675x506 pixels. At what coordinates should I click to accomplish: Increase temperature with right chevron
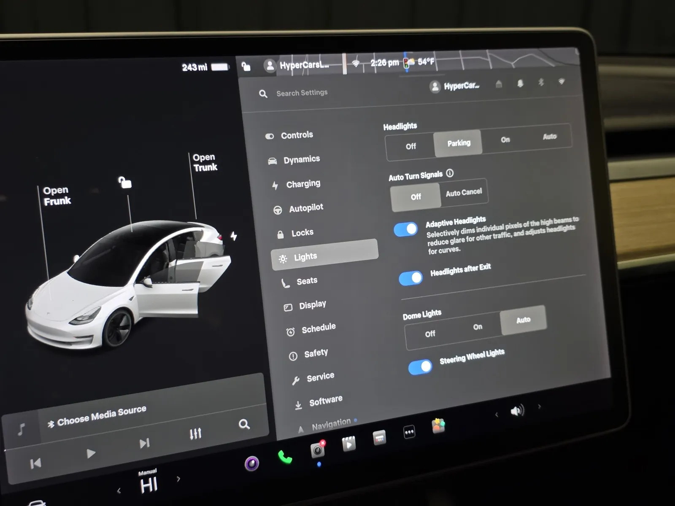[178, 479]
